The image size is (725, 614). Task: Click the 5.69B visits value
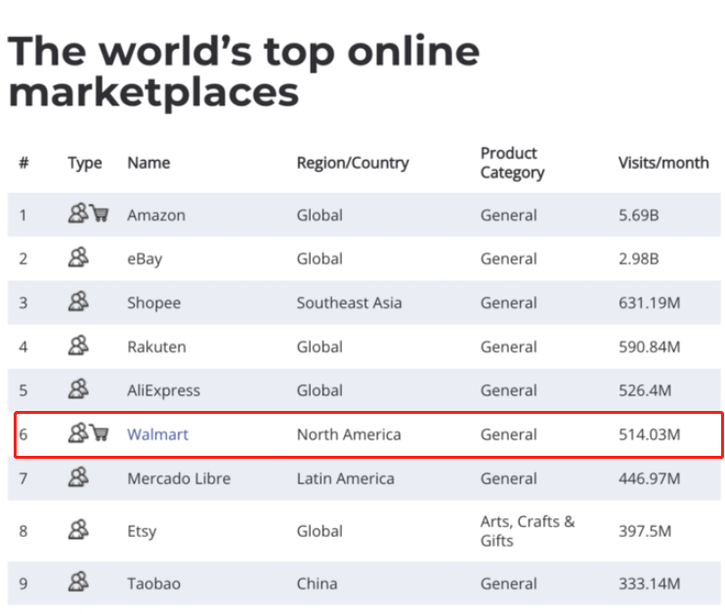click(x=639, y=215)
